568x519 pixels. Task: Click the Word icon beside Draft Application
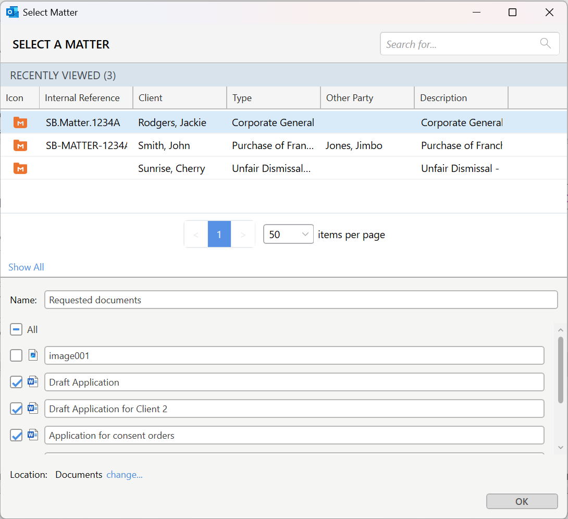pyautogui.click(x=33, y=382)
